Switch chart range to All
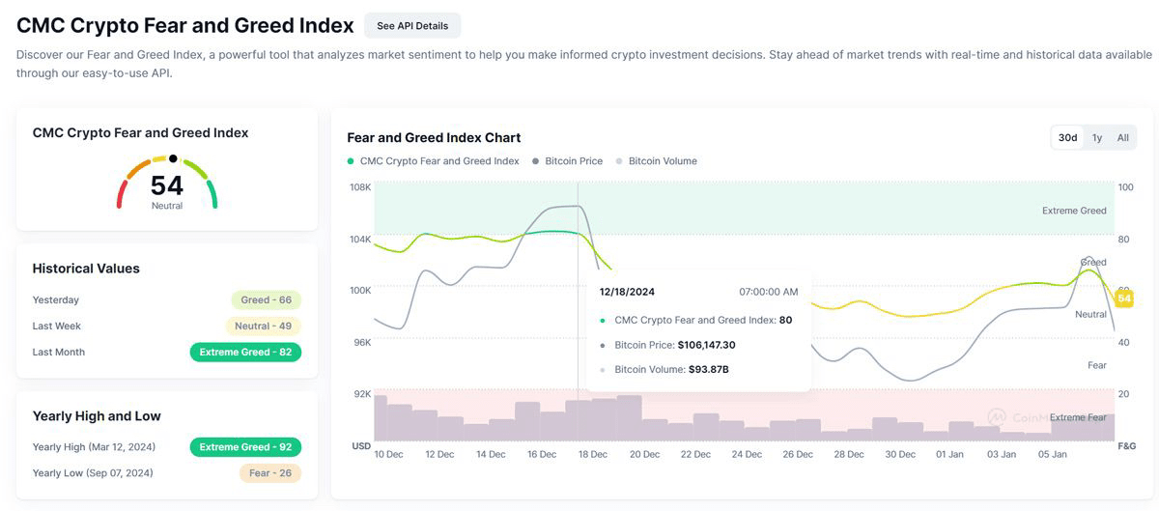Screen dimensions: 1159x511 coord(1123,137)
